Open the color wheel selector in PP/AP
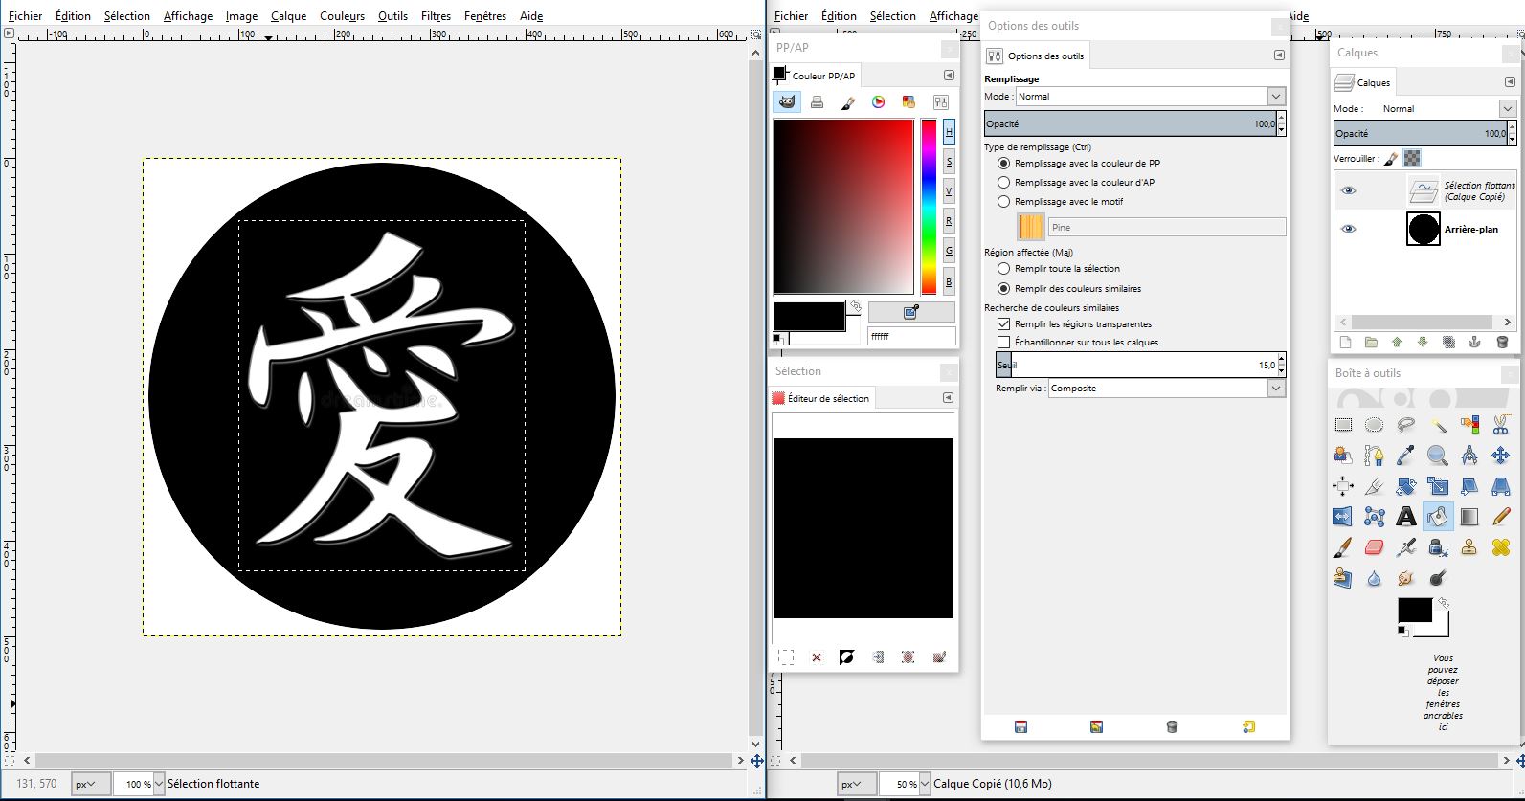Viewport: 1525px width, 801px height. [879, 102]
